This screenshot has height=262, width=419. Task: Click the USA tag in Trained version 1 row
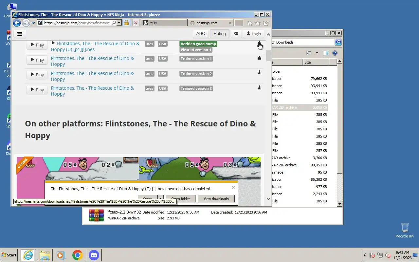[163, 59]
